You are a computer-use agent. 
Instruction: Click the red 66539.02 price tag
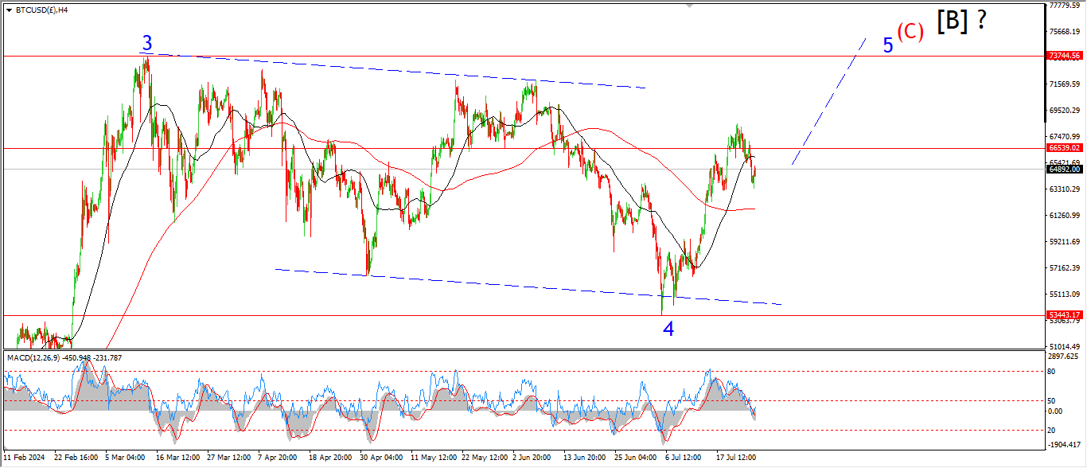[1064, 148]
